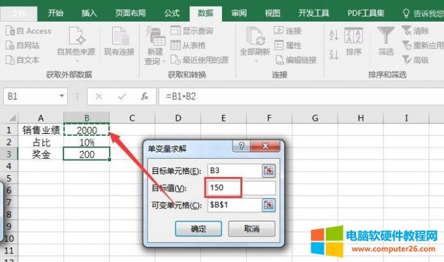Collapse dialog via 可变单元格 range picker
Image resolution: width=444 pixels, height=262 pixels.
[268, 205]
